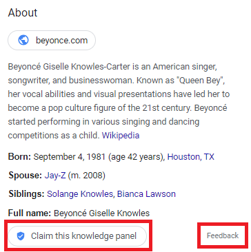This screenshot has width=251, height=252.
Task: Click the Spouse label
Action: pyautogui.click(x=26, y=176)
